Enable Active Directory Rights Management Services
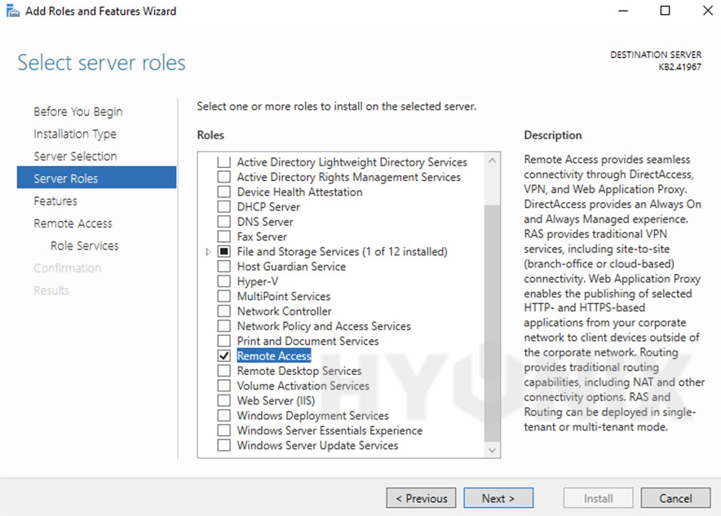 point(224,176)
